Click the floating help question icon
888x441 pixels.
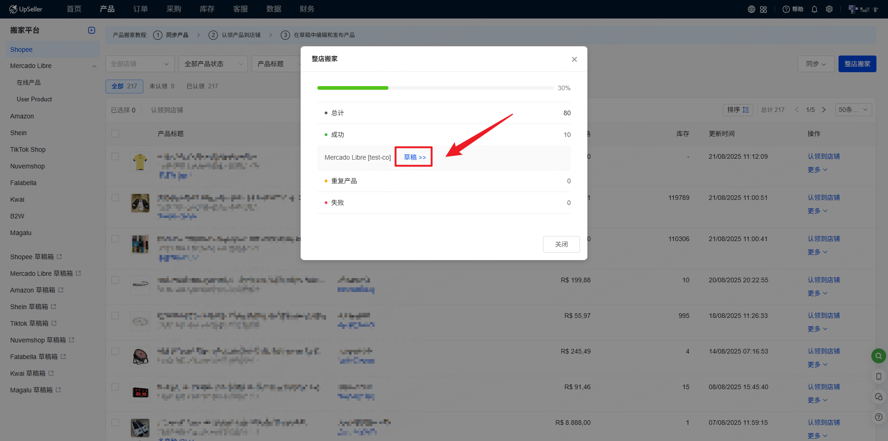[x=879, y=417]
